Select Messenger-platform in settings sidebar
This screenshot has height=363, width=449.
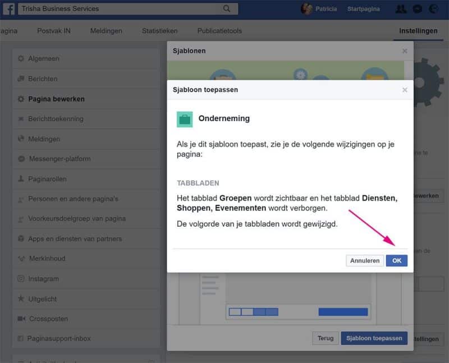[86, 159]
